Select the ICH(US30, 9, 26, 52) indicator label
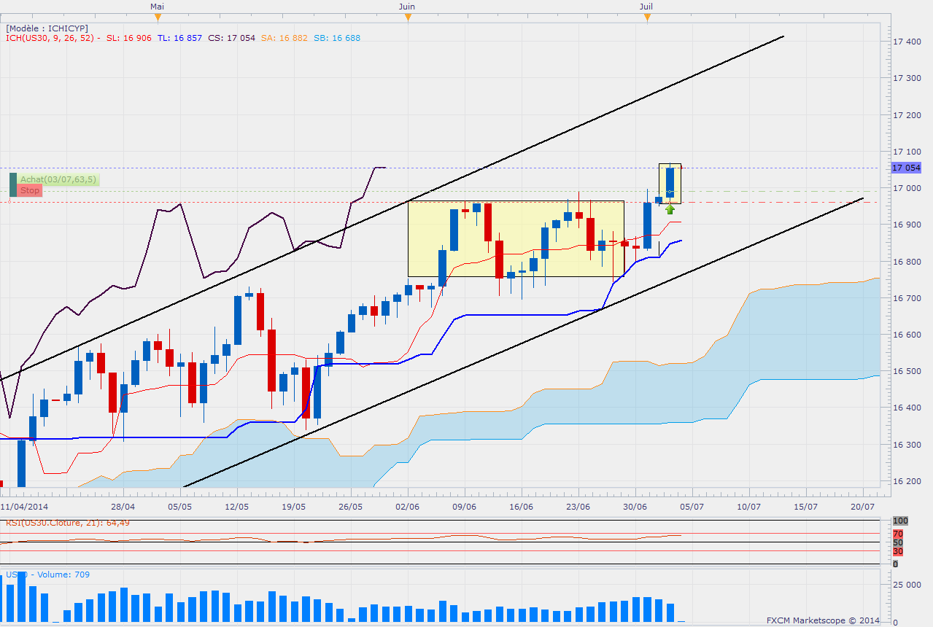The width and height of the screenshot is (933, 627). tap(52, 38)
